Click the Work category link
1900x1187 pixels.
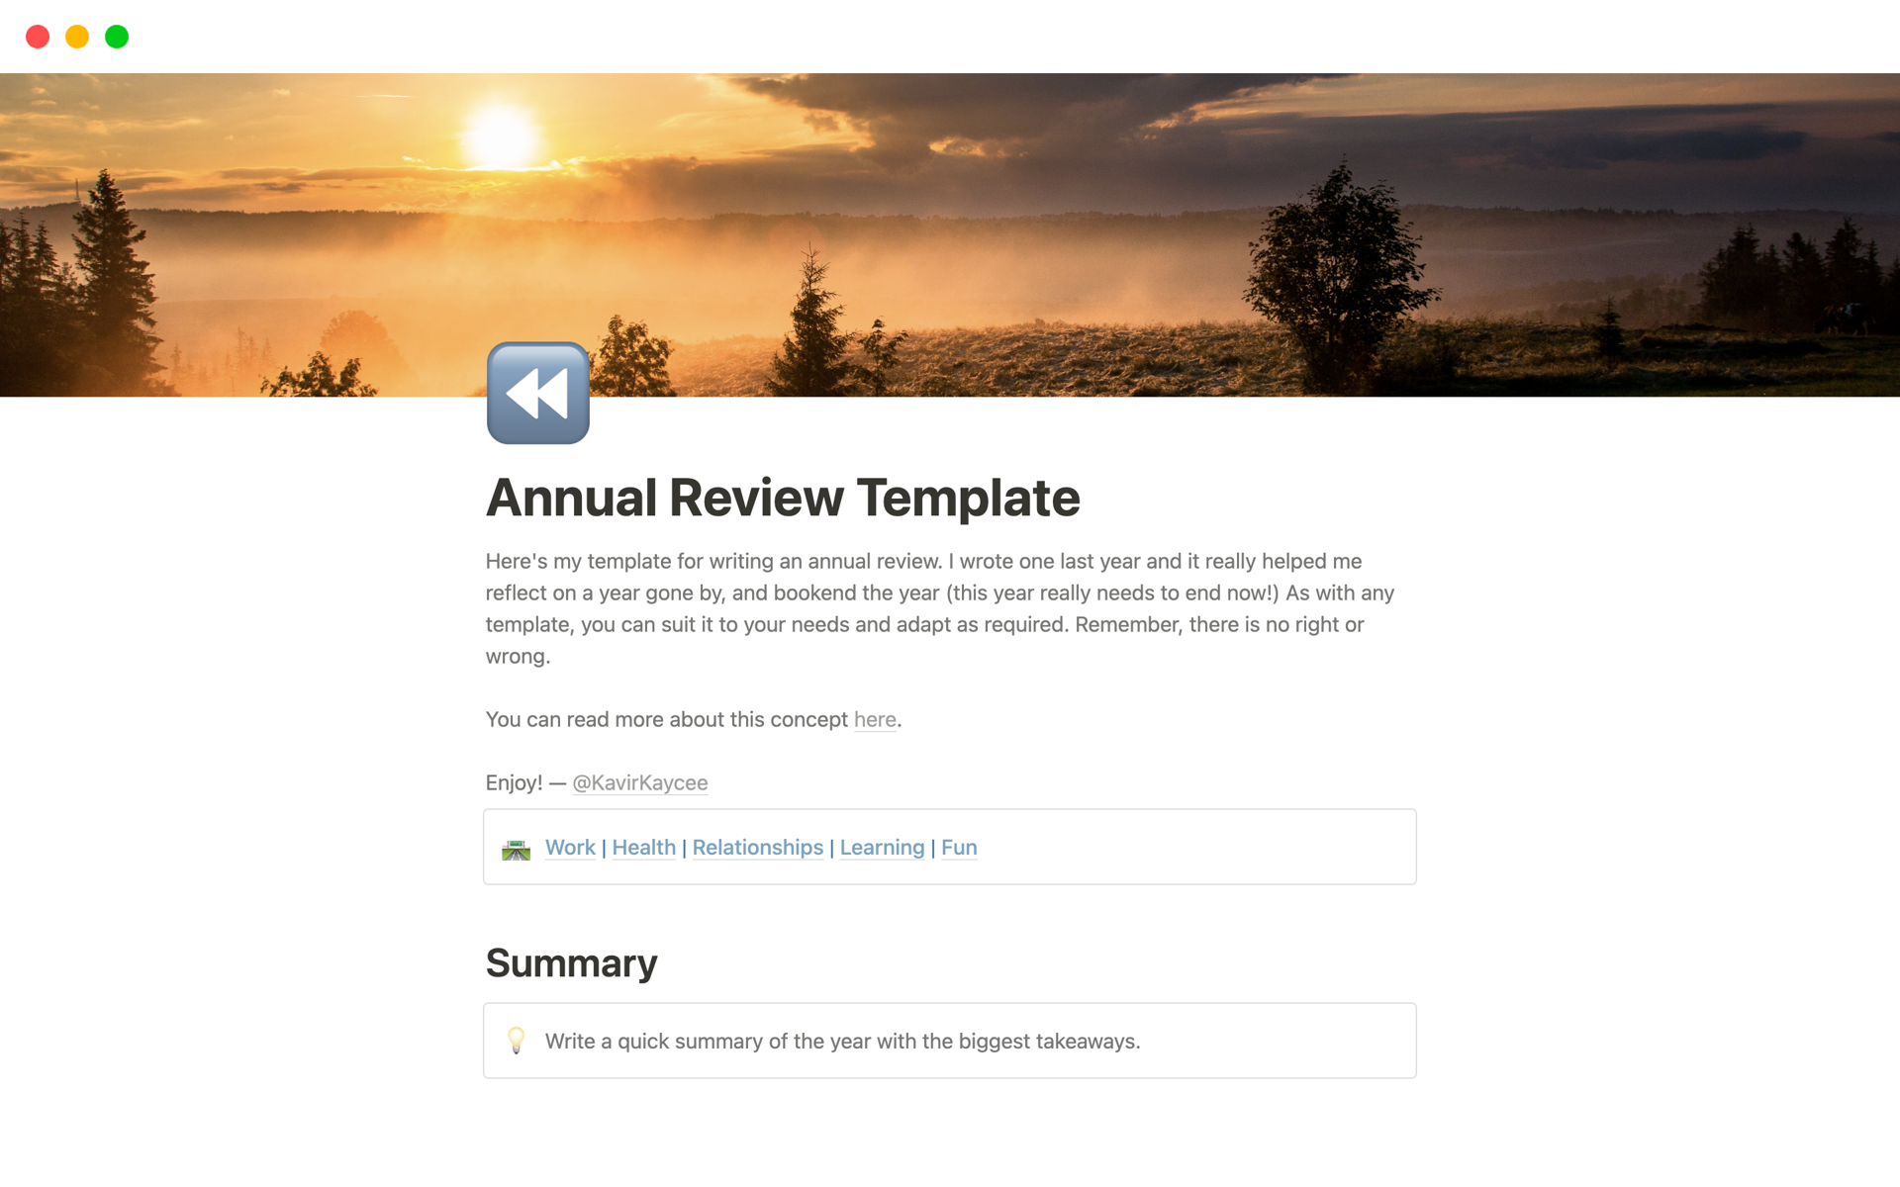coord(570,847)
